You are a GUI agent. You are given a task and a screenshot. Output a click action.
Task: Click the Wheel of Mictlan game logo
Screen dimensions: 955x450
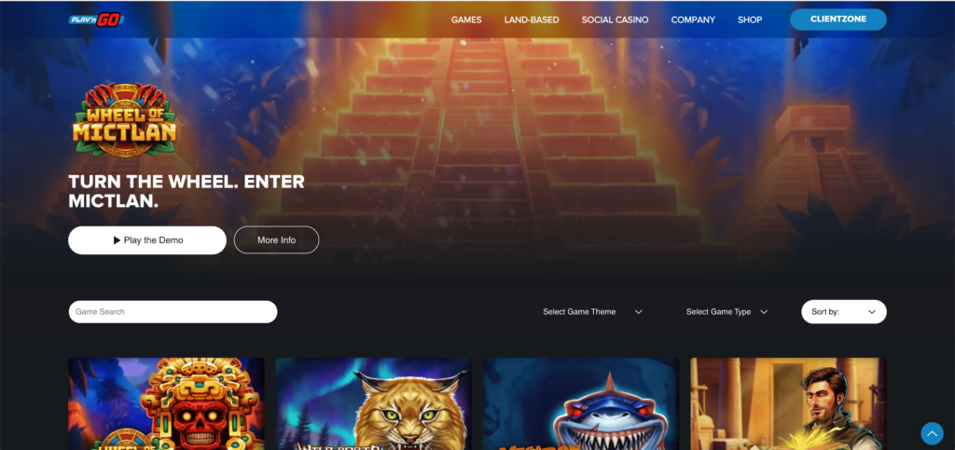point(124,120)
